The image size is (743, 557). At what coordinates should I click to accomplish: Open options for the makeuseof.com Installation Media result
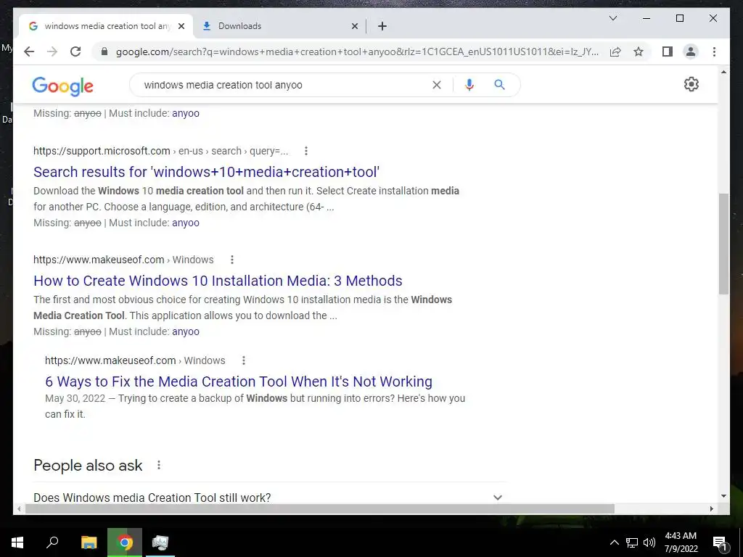point(232,260)
